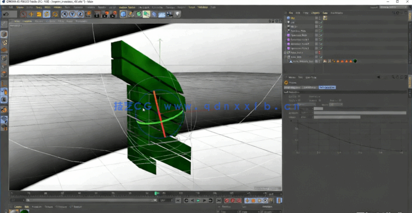Switch to the Modeling Axis tab
The image size is (412, 213).
(292, 88)
